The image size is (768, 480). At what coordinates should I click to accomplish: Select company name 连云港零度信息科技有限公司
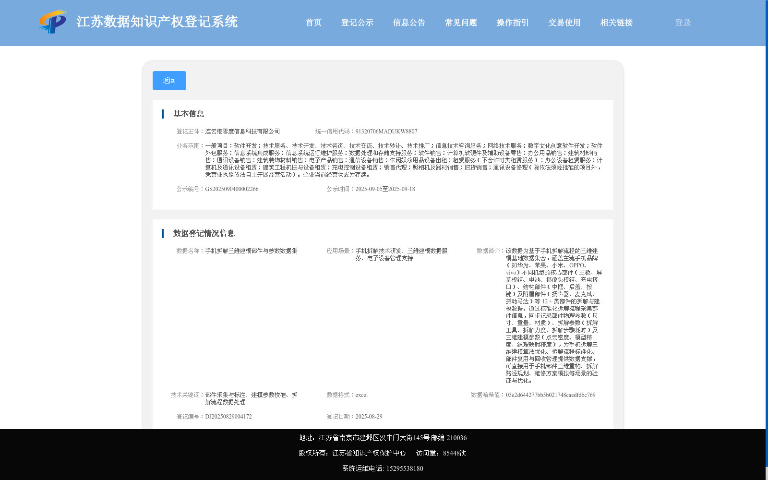(242, 132)
